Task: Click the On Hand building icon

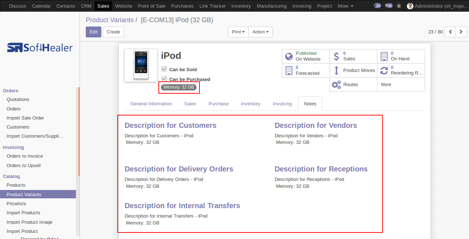Action: pyautogui.click(x=384, y=56)
